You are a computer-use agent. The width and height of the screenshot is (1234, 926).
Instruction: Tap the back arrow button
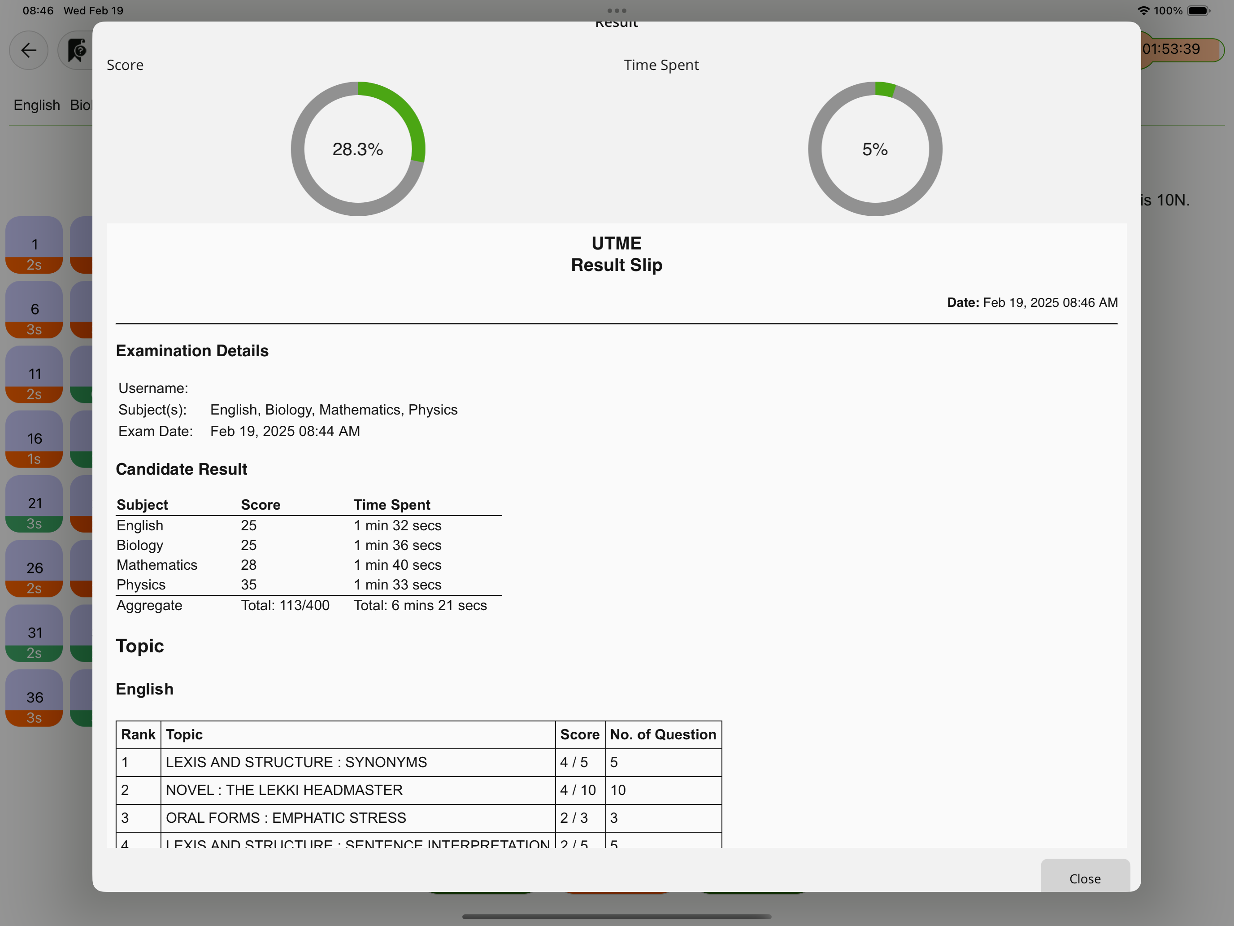coord(28,51)
